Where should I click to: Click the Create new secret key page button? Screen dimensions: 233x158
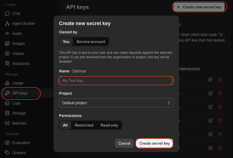199,7
